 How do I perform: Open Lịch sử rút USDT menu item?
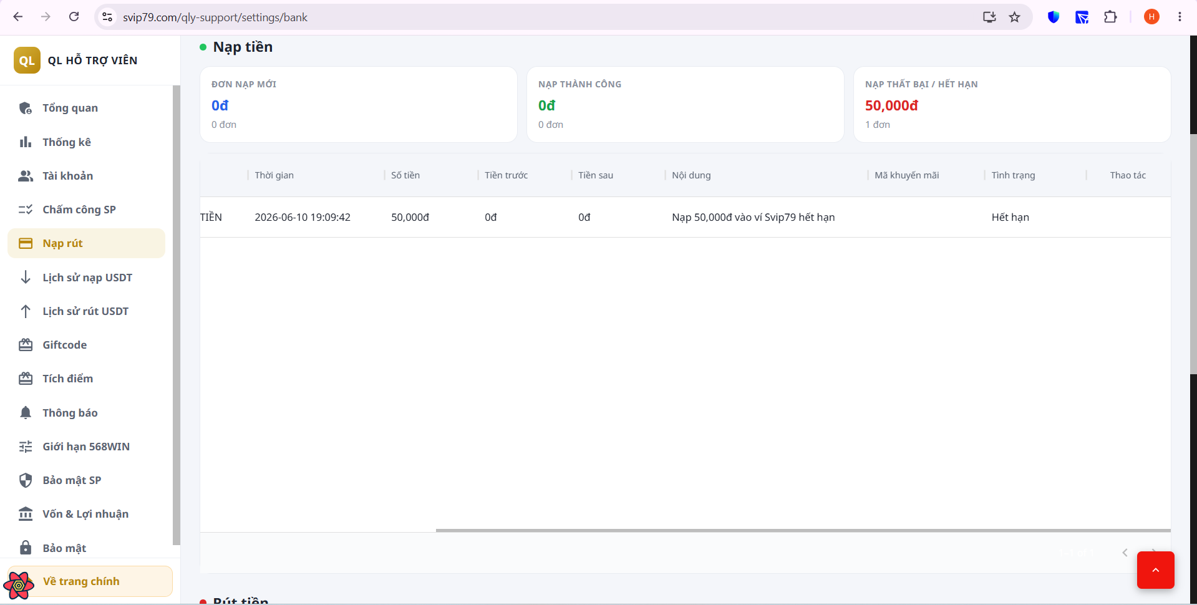click(x=87, y=311)
